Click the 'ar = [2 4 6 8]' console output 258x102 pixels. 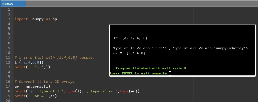click(x=129, y=53)
